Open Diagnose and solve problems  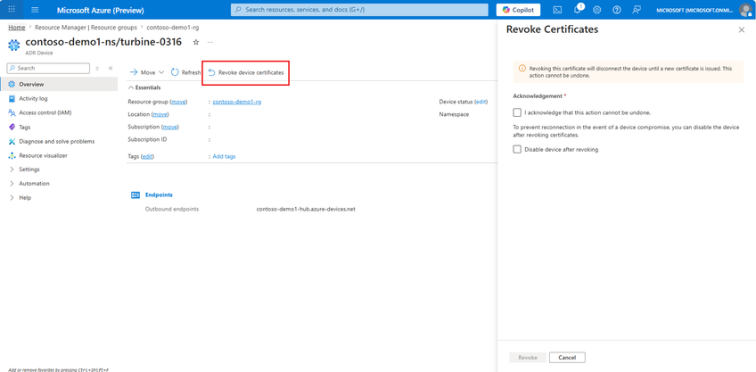click(59, 141)
